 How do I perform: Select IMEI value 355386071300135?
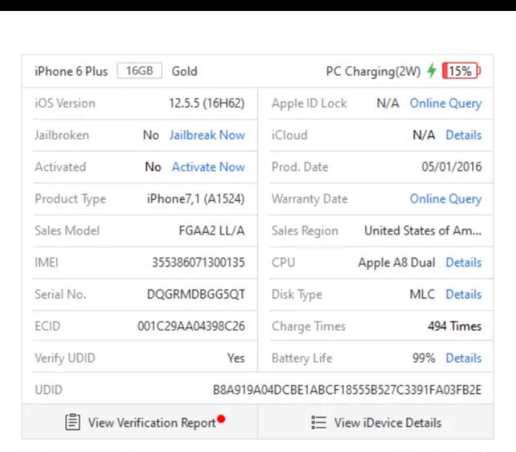[198, 262]
